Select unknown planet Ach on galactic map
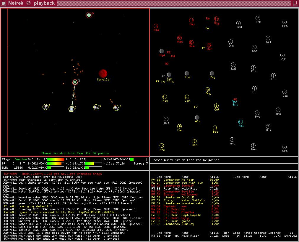This screenshot has height=242, width=299. click(x=258, y=18)
